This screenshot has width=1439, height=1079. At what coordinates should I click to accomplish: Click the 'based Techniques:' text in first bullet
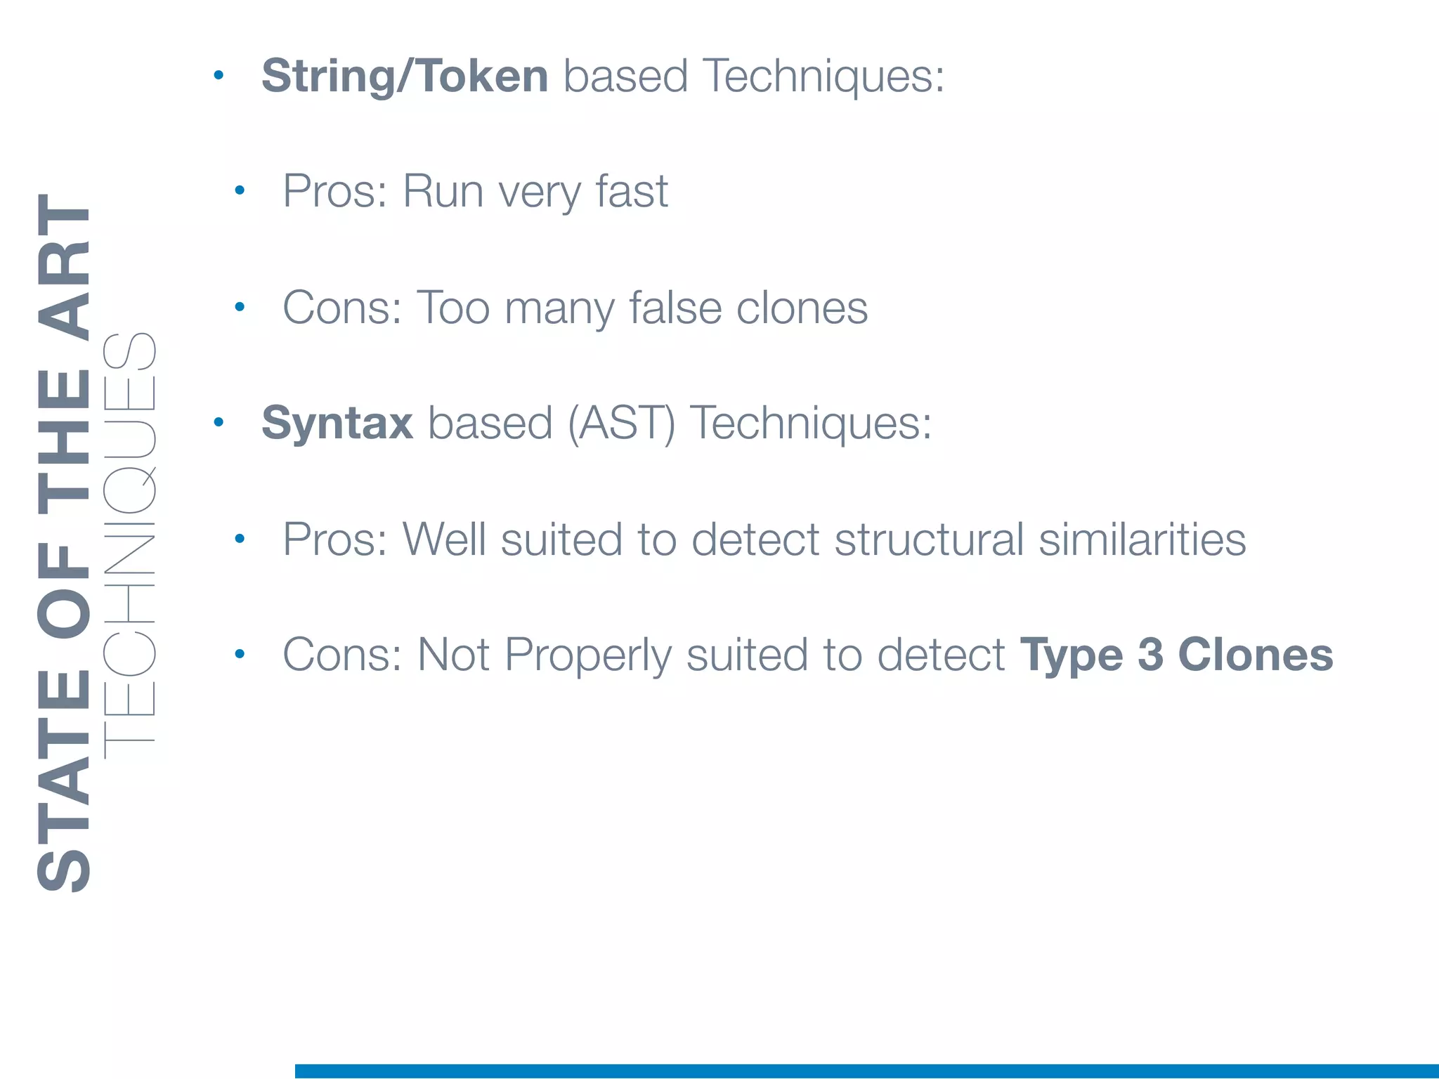click(x=754, y=76)
